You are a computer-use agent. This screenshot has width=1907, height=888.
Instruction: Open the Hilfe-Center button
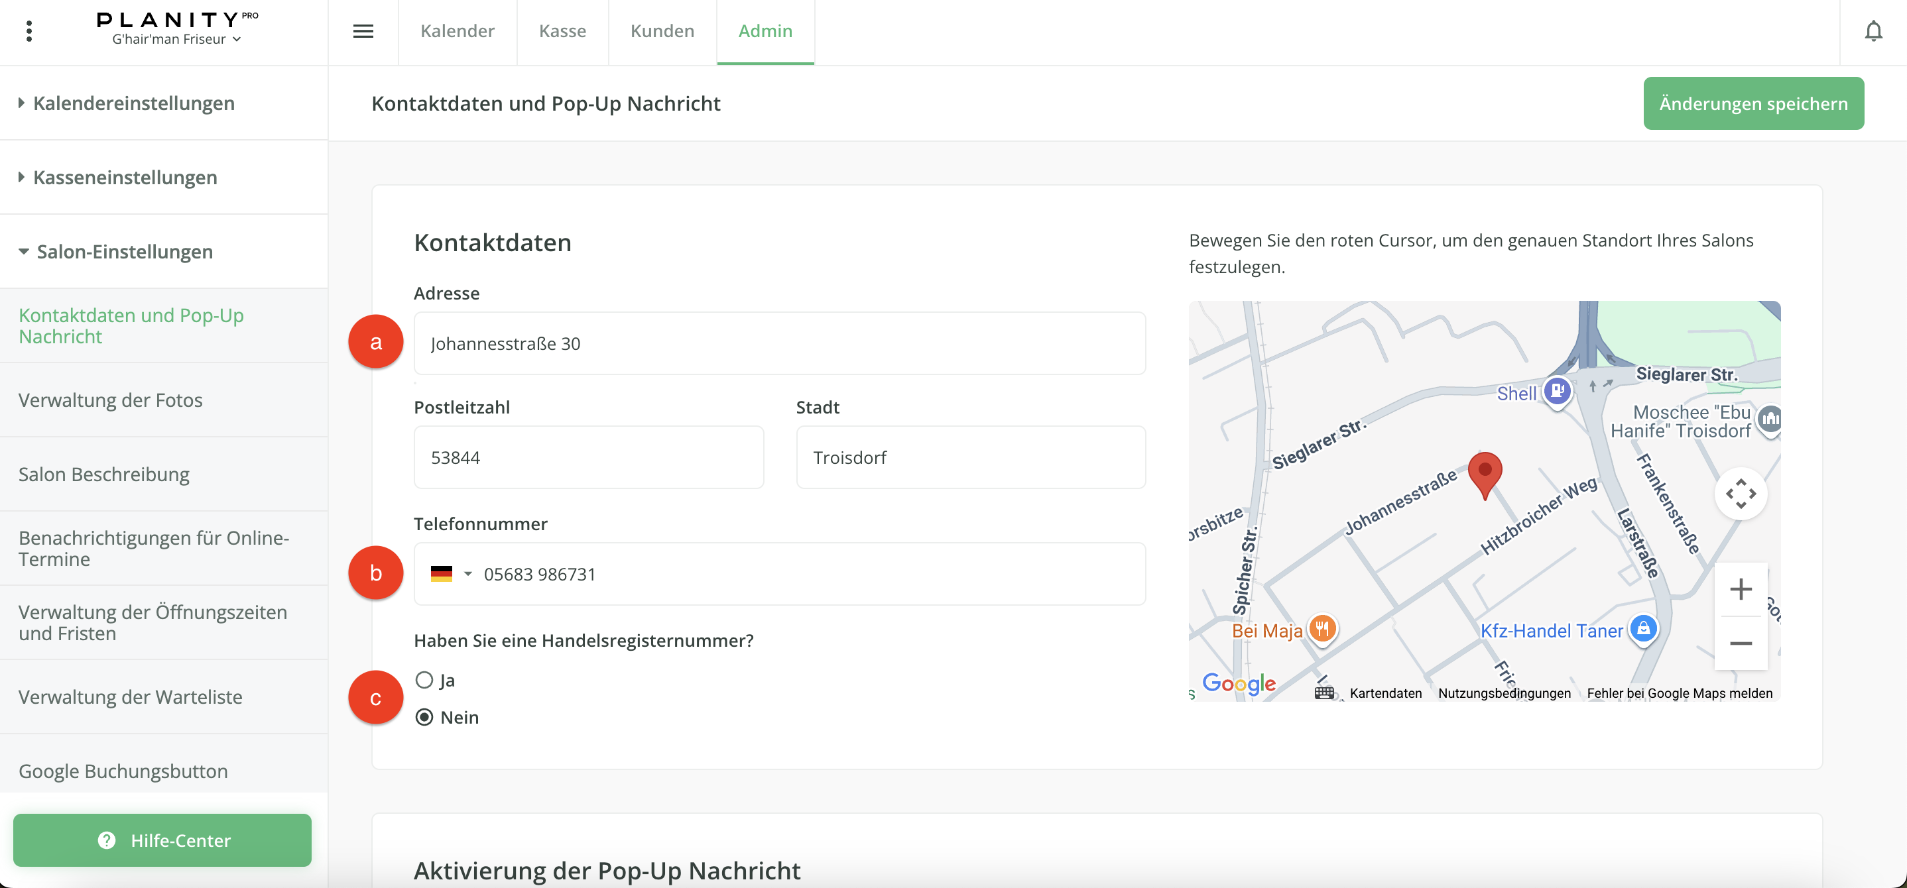(x=162, y=840)
